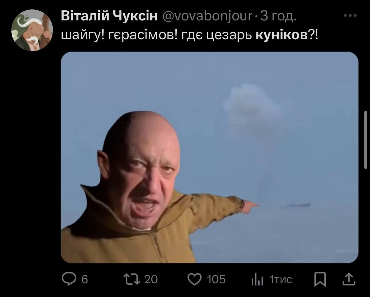Image resolution: width=370 pixels, height=297 pixels.
Task: Open the three-dot more options menu
Action: pyautogui.click(x=350, y=16)
